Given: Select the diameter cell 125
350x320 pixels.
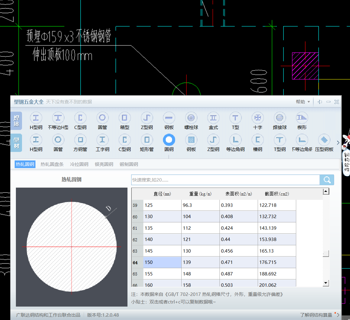Looking at the screenshot, I should point(162,205).
